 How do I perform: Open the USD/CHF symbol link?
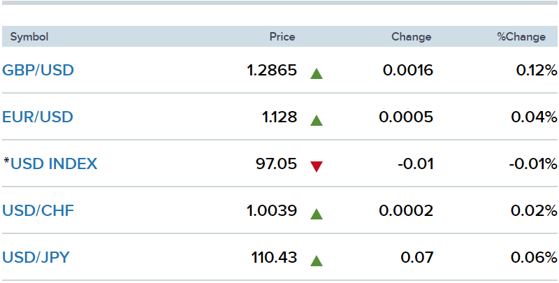[38, 210]
